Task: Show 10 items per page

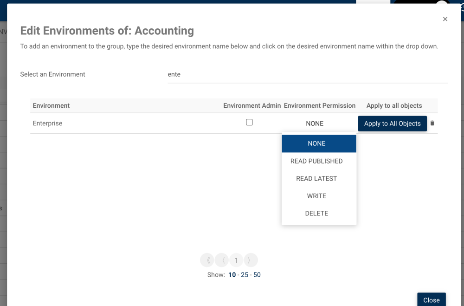Action: pyautogui.click(x=232, y=275)
